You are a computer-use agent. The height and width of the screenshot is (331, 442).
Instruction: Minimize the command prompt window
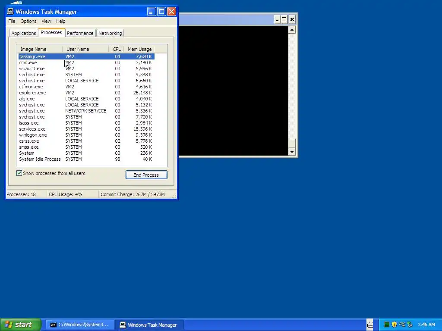click(x=277, y=19)
